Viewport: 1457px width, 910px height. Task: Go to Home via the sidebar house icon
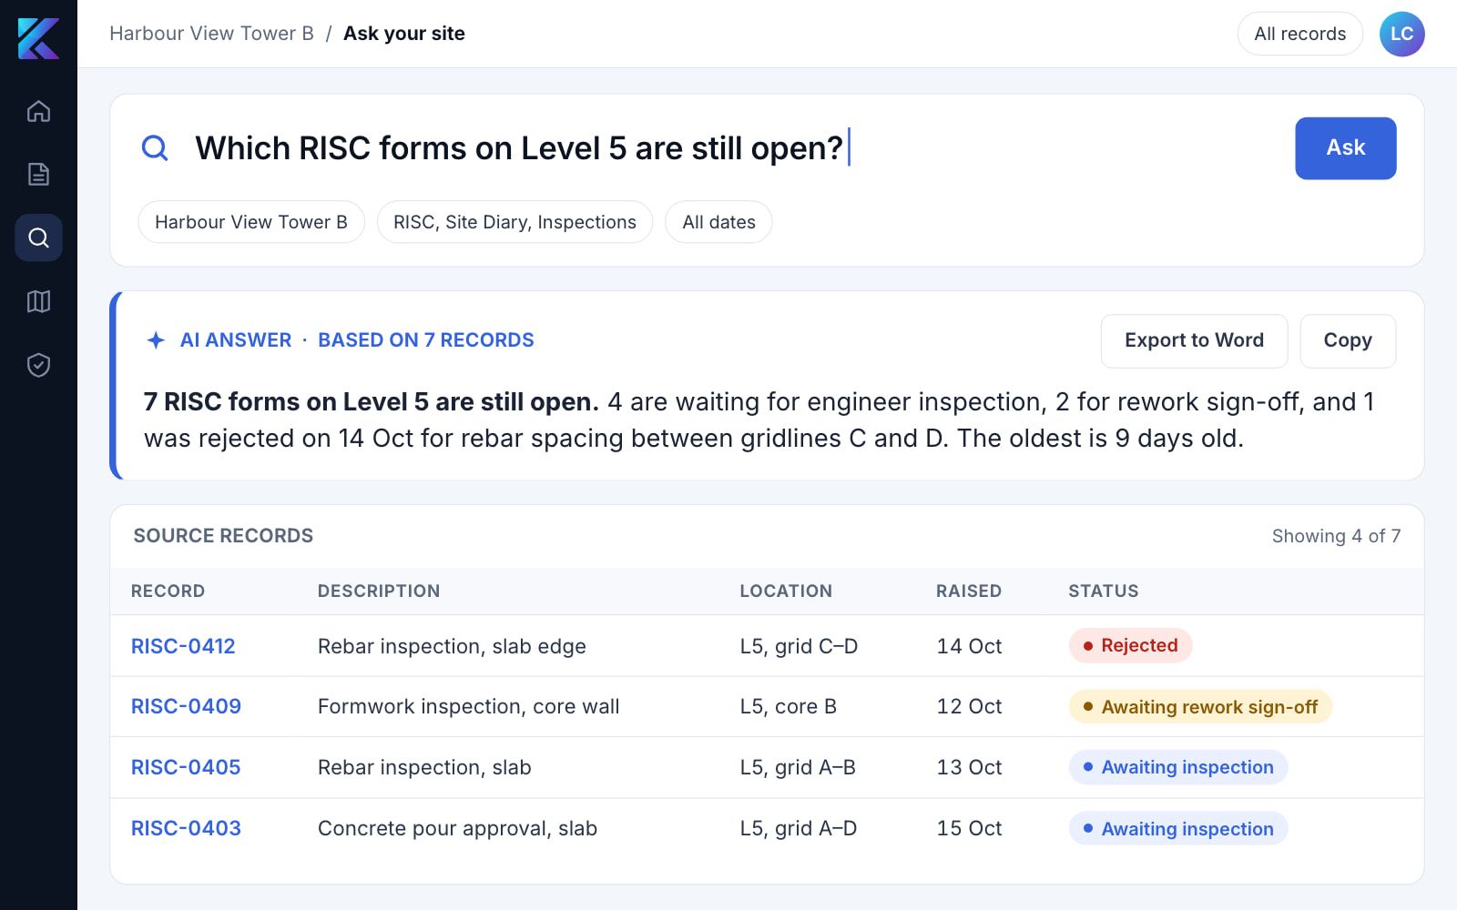(38, 111)
